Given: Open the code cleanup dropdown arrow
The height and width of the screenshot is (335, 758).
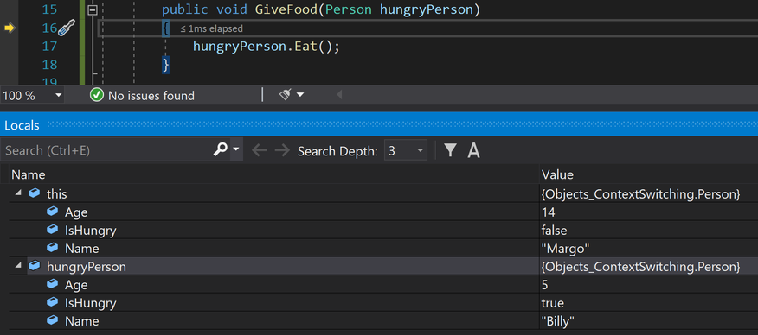Looking at the screenshot, I should point(300,95).
